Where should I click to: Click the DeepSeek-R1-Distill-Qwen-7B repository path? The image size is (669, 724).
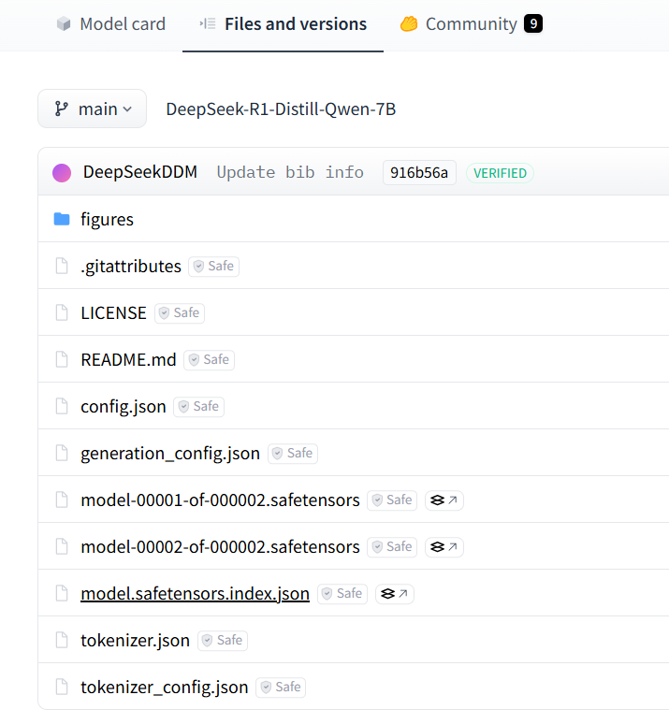tap(281, 109)
